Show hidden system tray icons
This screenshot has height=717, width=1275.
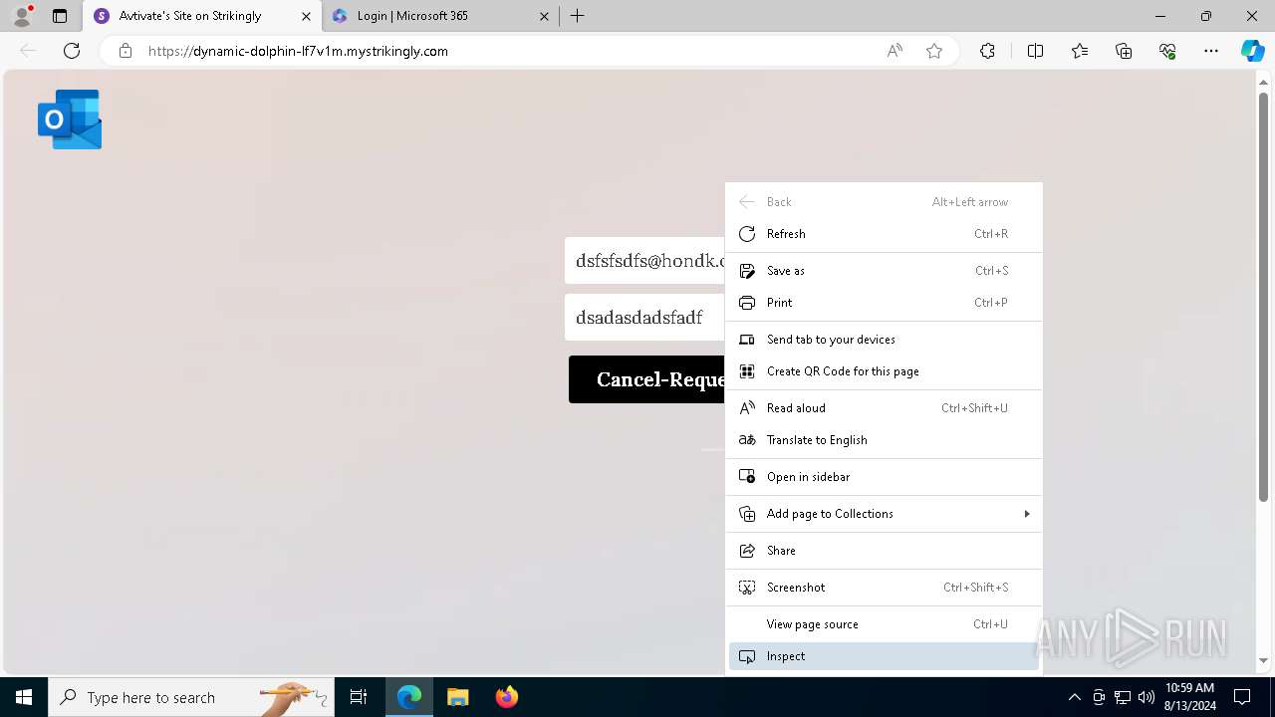click(x=1074, y=697)
